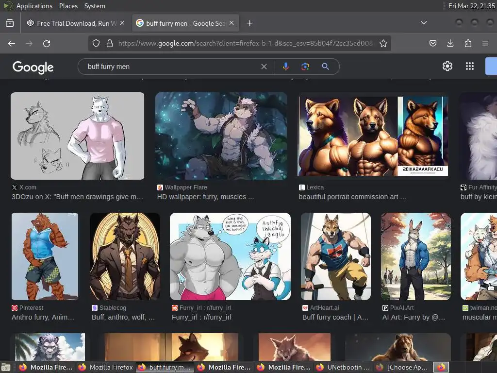The height and width of the screenshot is (373, 497).
Task: Open the Downloads toolbar icon
Action: click(x=450, y=43)
